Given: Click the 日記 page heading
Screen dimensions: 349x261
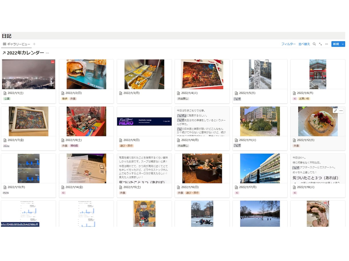Looking at the screenshot, I should click(7, 36).
